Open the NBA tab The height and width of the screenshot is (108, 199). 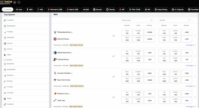[30, 9]
